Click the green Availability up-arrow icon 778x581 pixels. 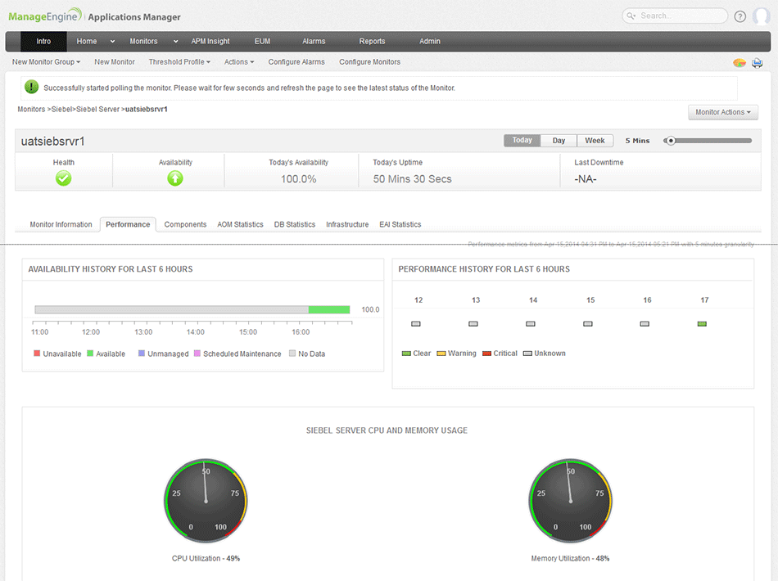(175, 178)
